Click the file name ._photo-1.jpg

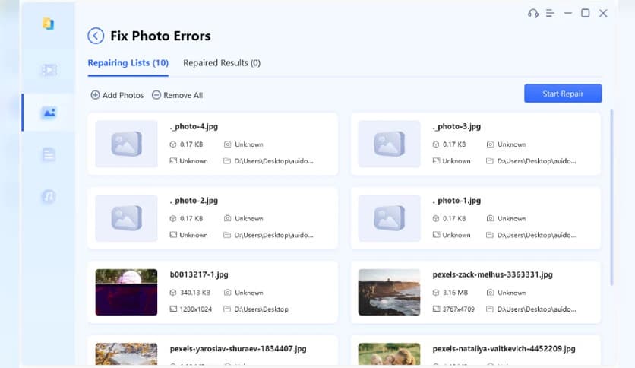[x=457, y=201]
